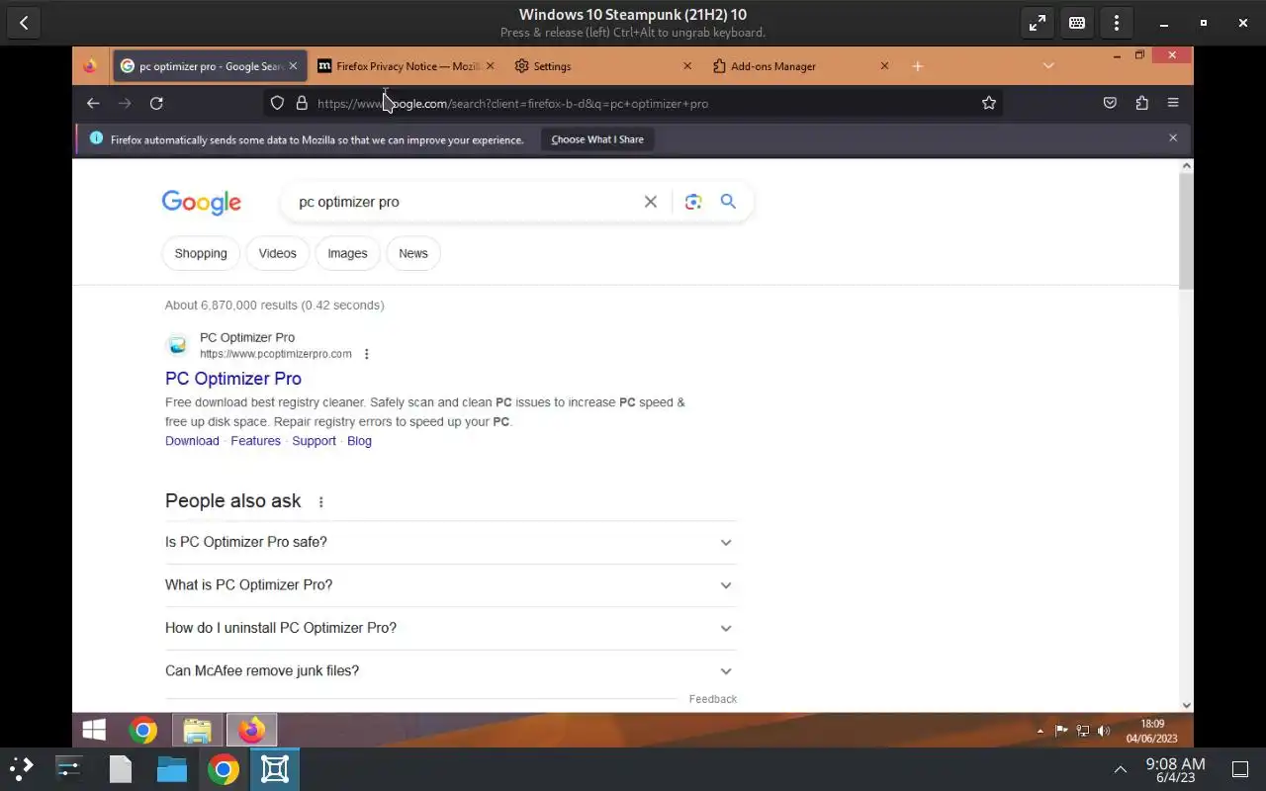
Task: Click Firefox in the VM taskbar
Action: click(x=251, y=731)
